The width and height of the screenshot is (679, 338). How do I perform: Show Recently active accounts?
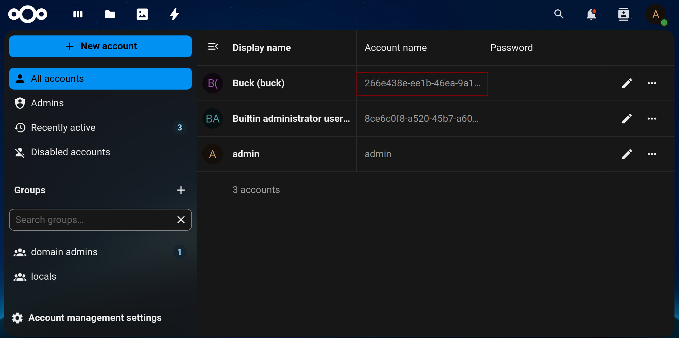[63, 128]
